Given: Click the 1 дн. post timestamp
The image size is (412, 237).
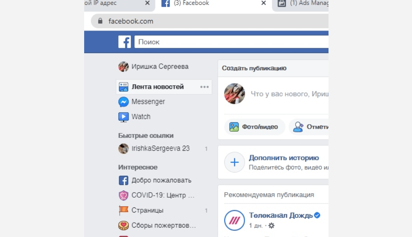Looking at the screenshot, I should (x=256, y=225).
